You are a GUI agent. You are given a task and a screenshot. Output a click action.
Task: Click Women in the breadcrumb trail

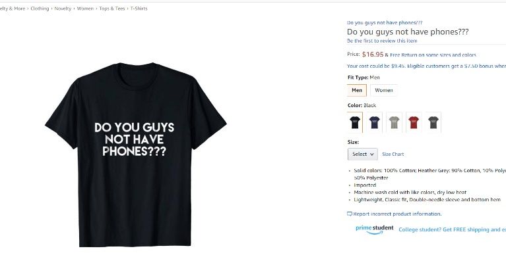tap(85, 9)
